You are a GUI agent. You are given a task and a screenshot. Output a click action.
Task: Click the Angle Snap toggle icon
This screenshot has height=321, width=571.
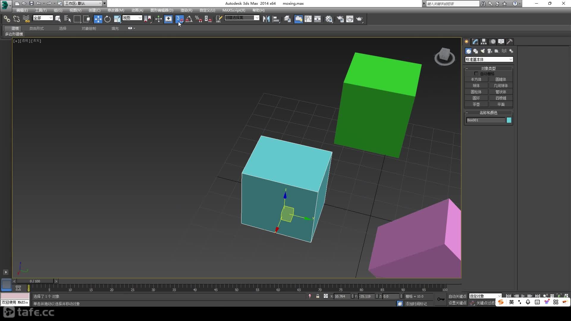189,19
